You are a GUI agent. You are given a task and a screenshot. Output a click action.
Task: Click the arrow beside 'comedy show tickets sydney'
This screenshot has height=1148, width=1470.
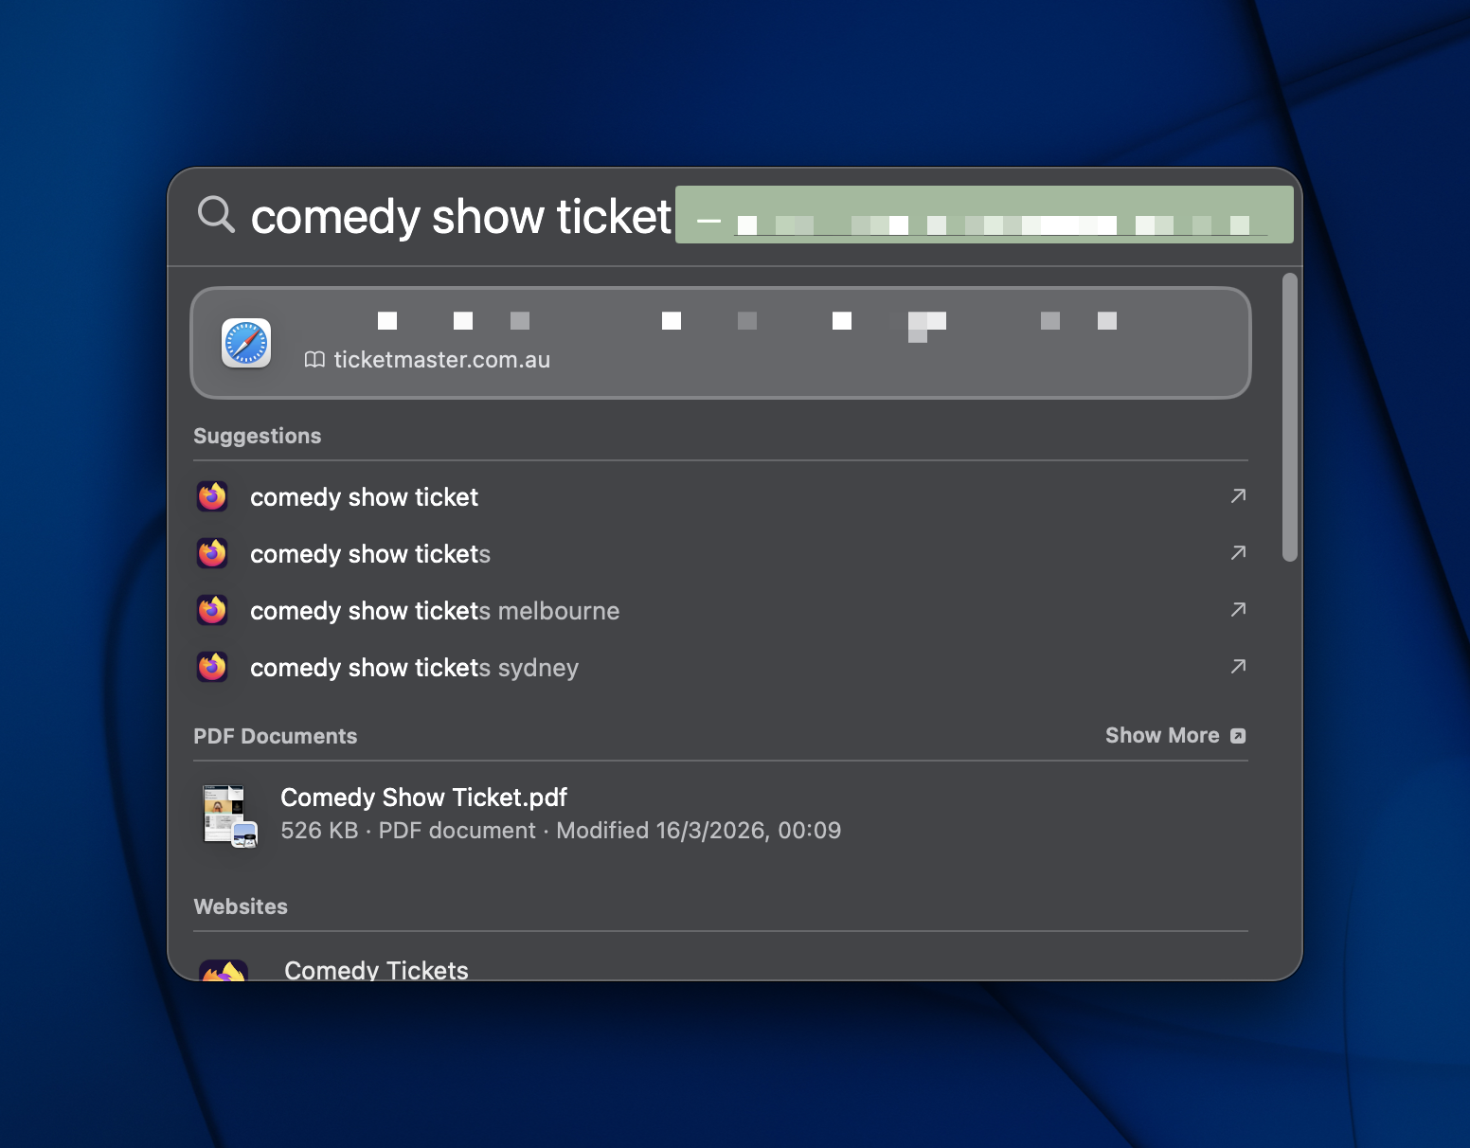1239,667
